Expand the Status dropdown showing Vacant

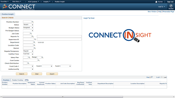(28, 25)
